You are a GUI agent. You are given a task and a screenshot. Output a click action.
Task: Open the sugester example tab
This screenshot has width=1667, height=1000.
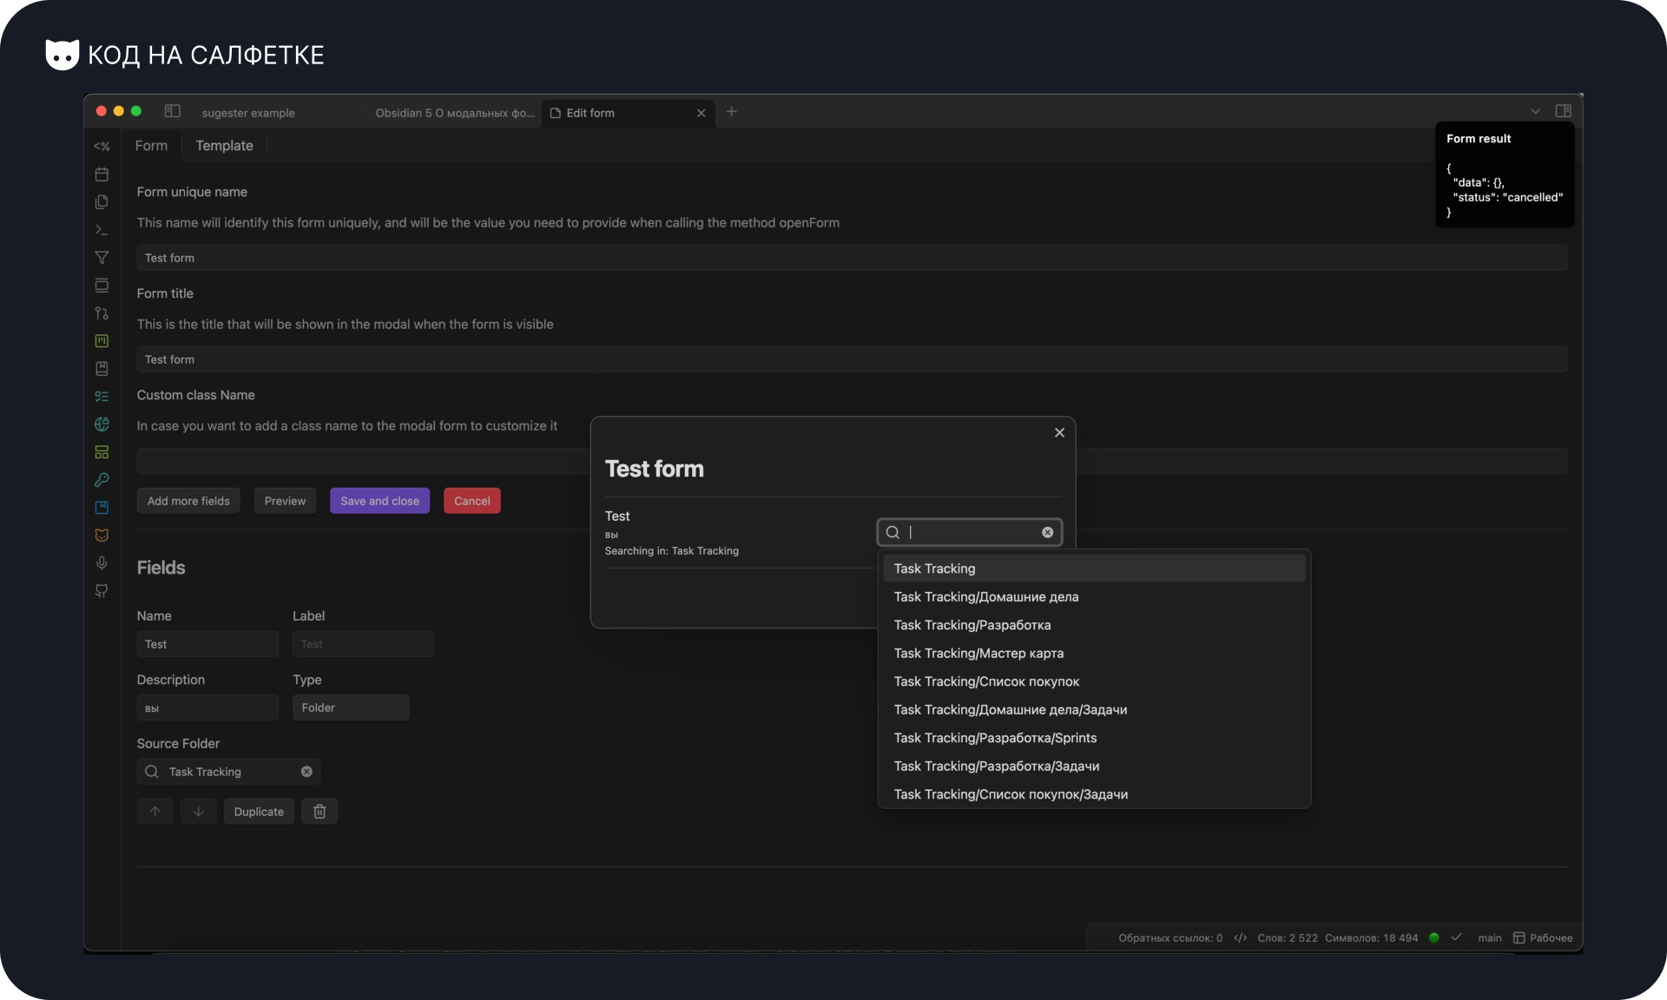(248, 113)
